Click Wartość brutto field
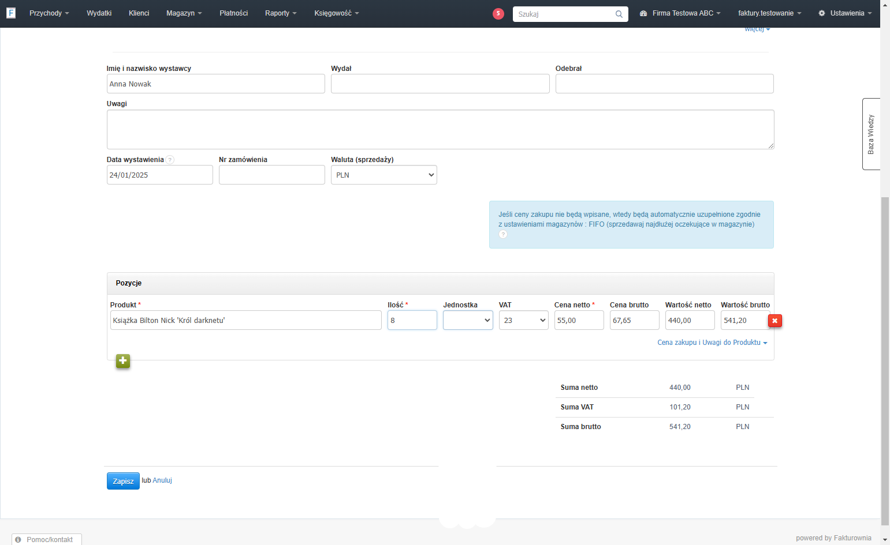890x545 pixels. pos(745,320)
